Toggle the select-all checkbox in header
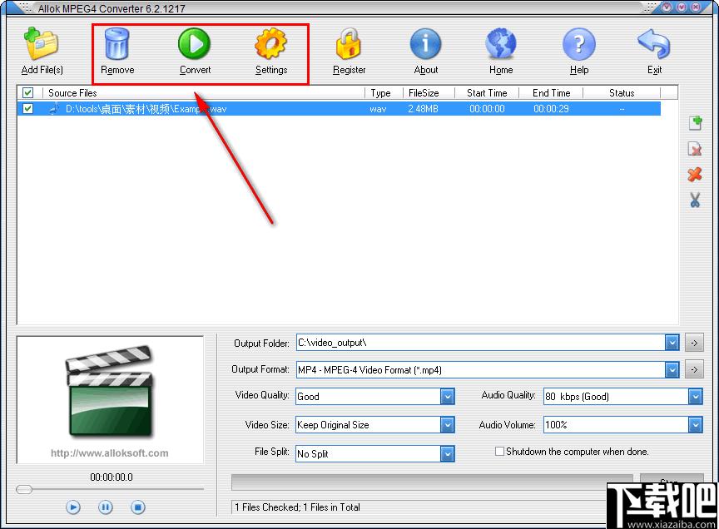The width and height of the screenshot is (719, 529). (28, 93)
